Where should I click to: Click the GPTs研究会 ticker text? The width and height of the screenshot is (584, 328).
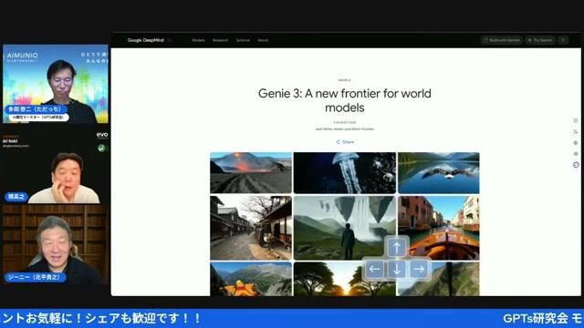click(536, 318)
